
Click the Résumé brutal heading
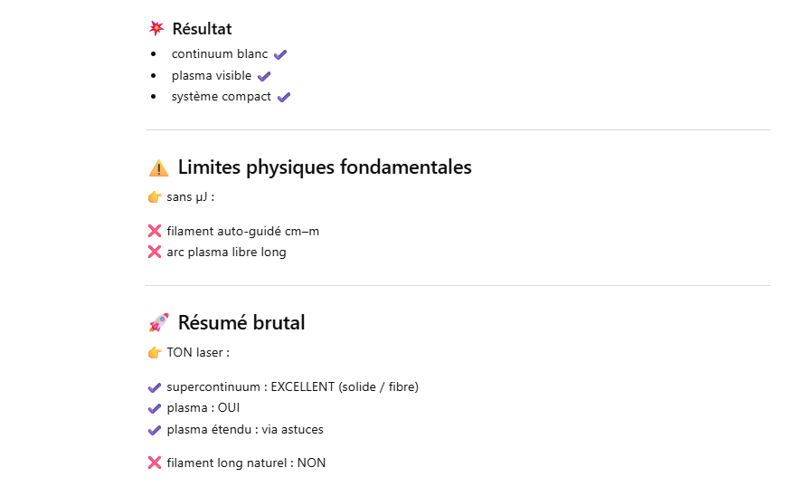coord(241,322)
